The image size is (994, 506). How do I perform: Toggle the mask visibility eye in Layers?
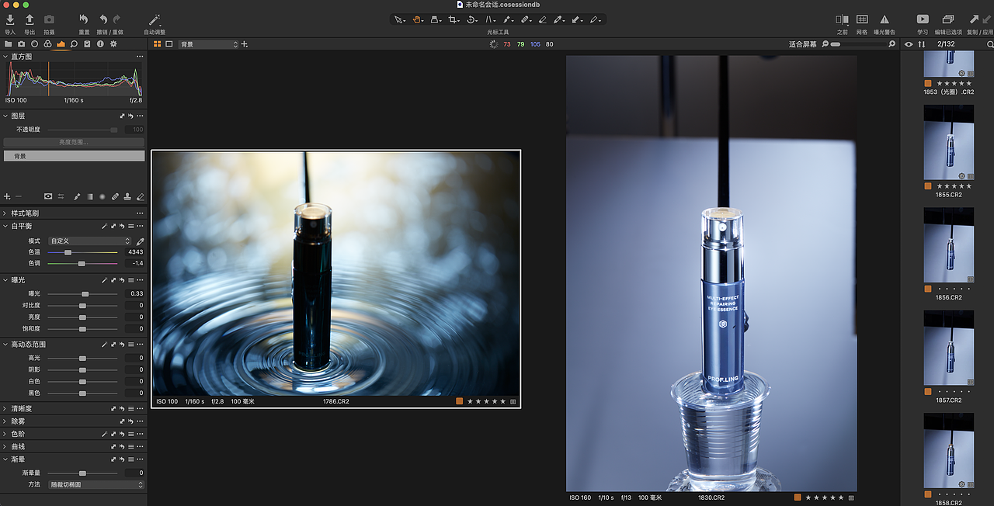click(x=47, y=196)
